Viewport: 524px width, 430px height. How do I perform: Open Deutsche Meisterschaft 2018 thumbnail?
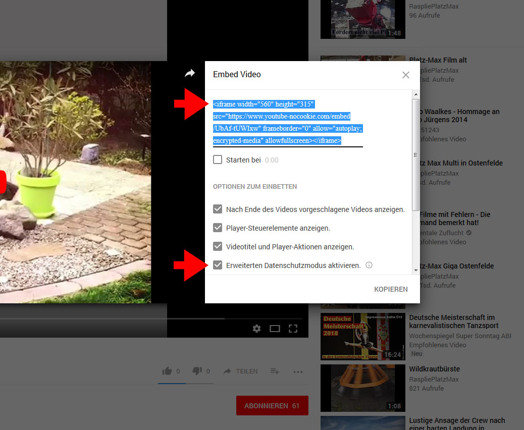[362, 337]
